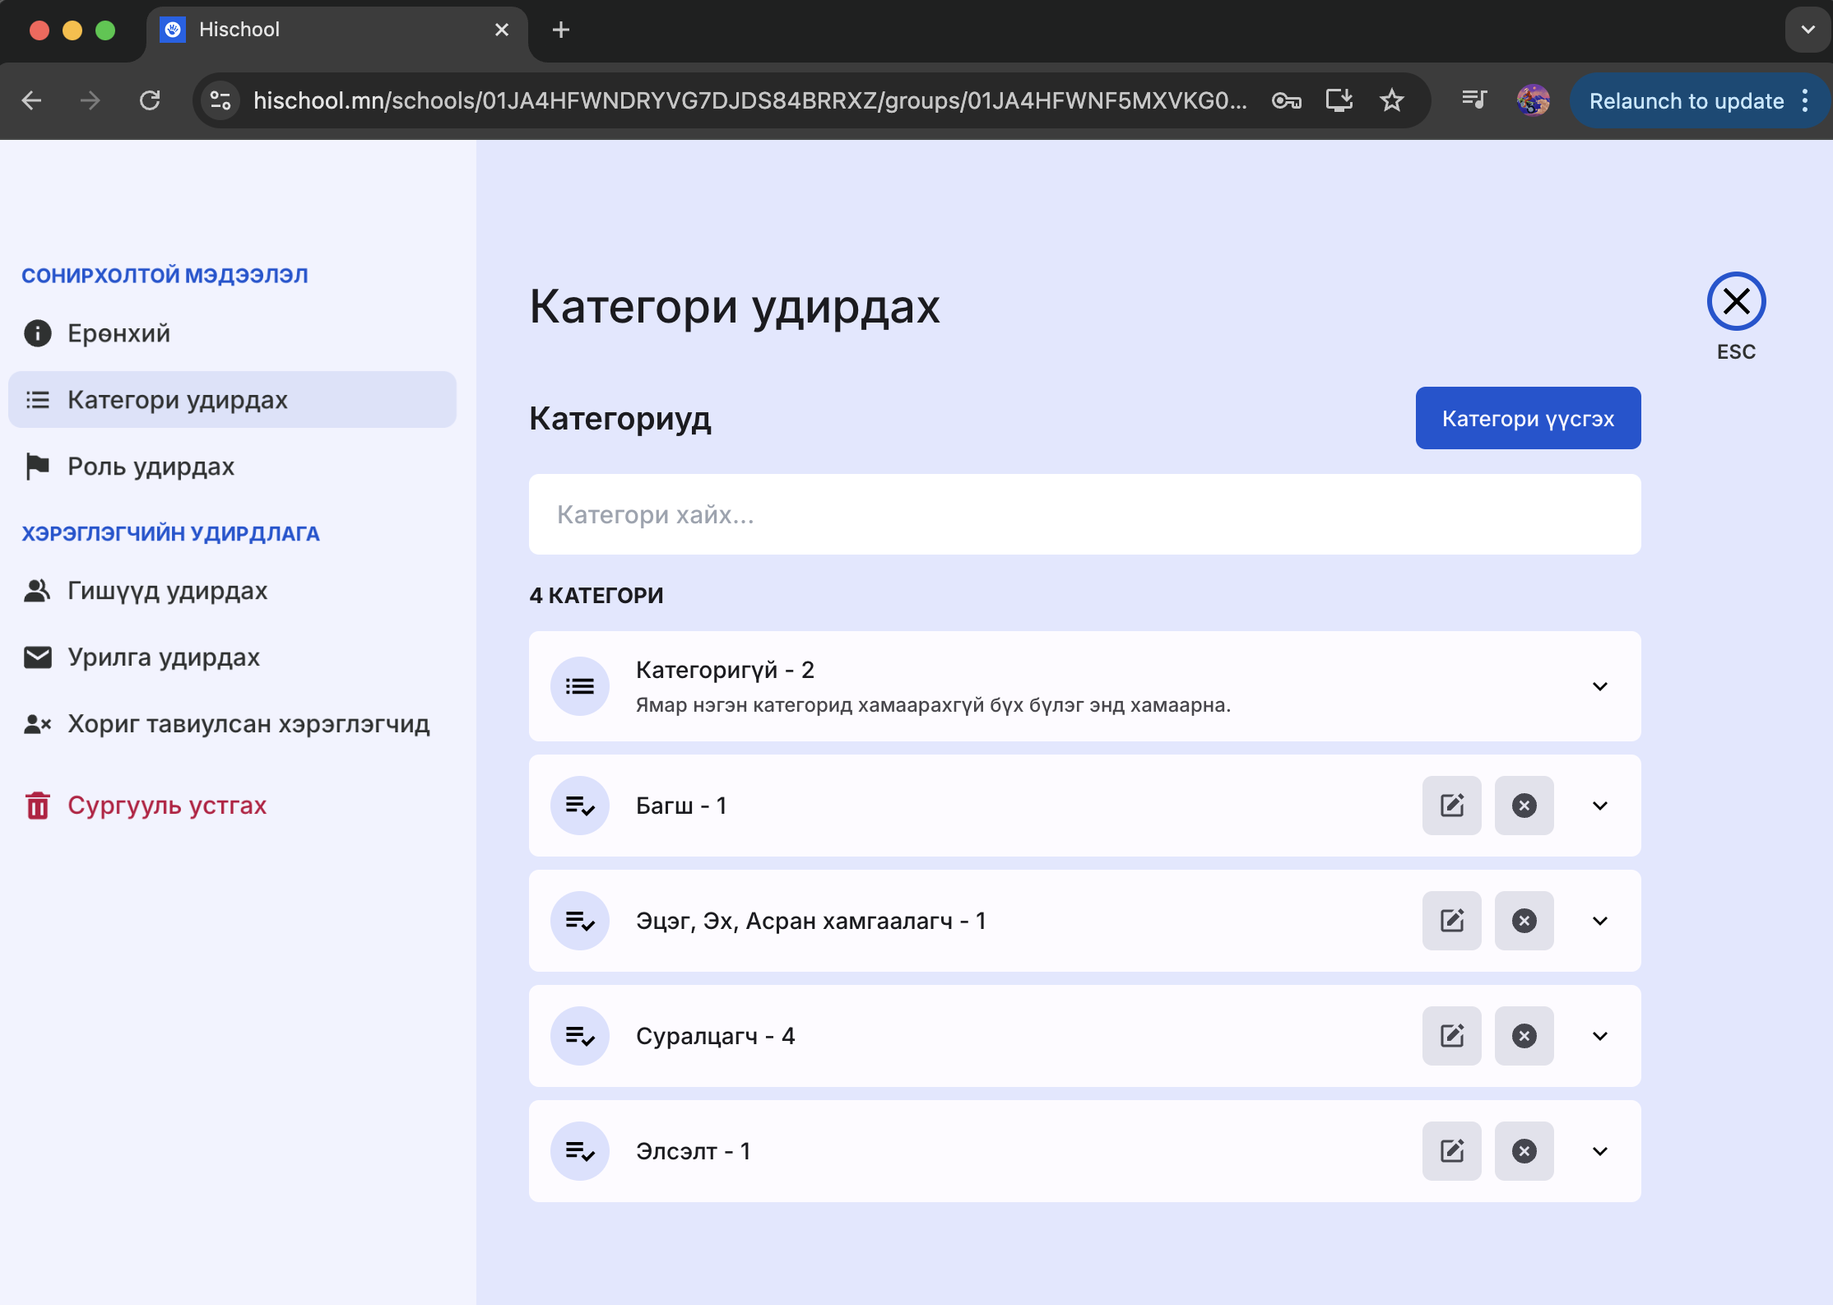Bookmark this page with the star icon

click(1392, 100)
